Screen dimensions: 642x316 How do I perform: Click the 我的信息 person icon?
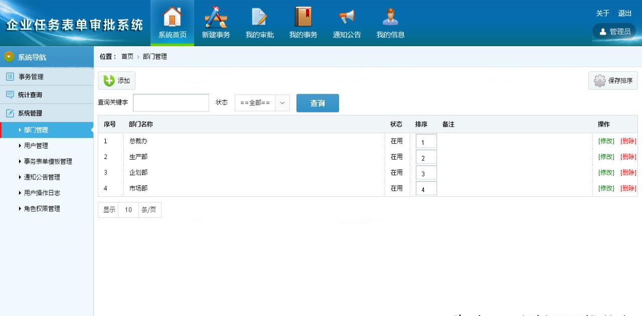[390, 18]
